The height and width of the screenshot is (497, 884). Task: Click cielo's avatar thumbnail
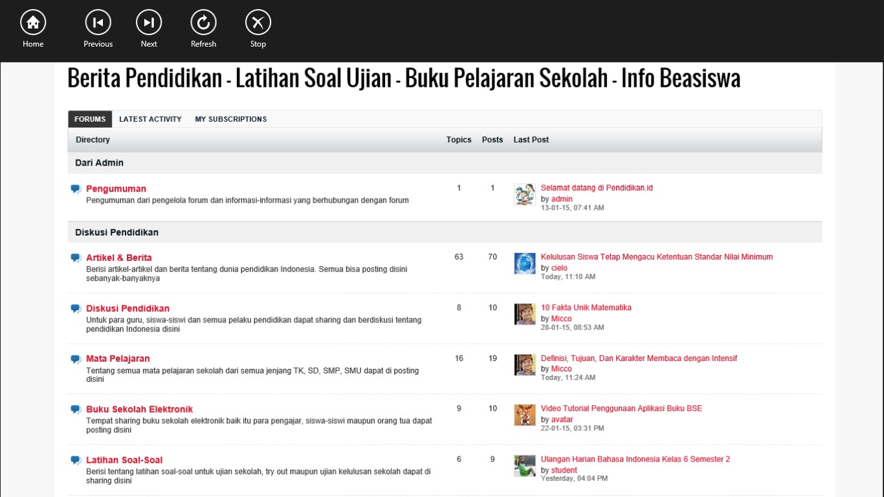(x=525, y=263)
